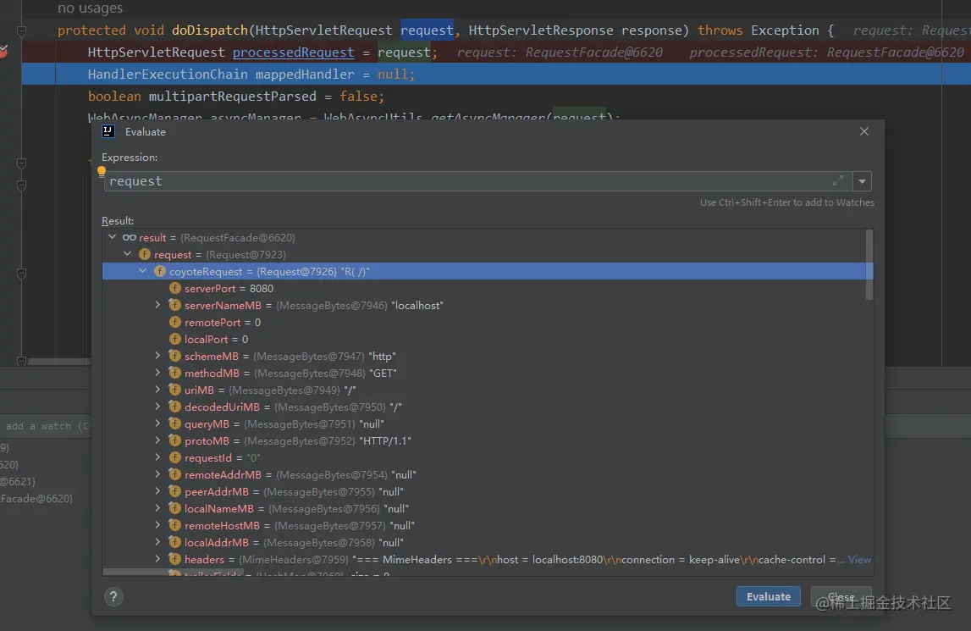Click the field icon next to coyoteRequest
Screen dimensions: 971x631
[x=160, y=272]
